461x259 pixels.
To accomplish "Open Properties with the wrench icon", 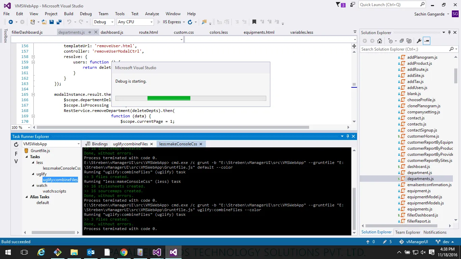I will 419,41.
